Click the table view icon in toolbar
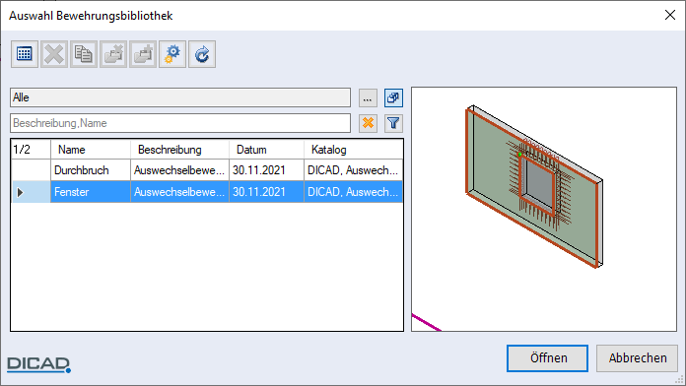This screenshot has height=386, width=686. (25, 54)
